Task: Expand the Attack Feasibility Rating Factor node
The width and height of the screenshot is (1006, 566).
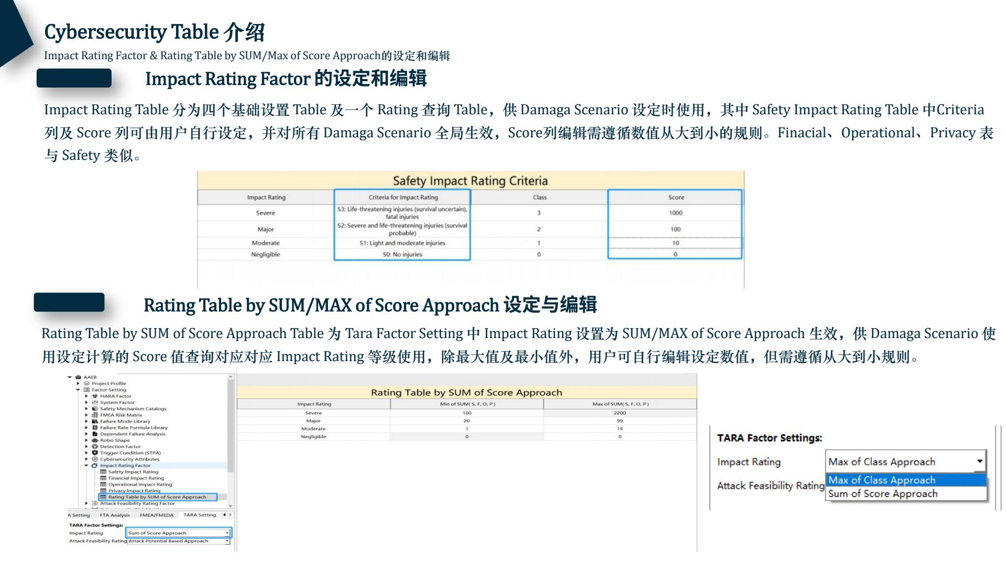Action: click(86, 504)
